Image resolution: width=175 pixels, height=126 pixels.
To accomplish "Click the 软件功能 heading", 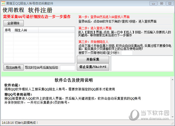I will click(x=12, y=85).
